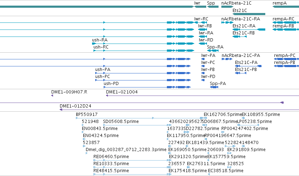Select EST EC38518.5prime
The height and width of the screenshot is (176, 299).
[x=226, y=171]
